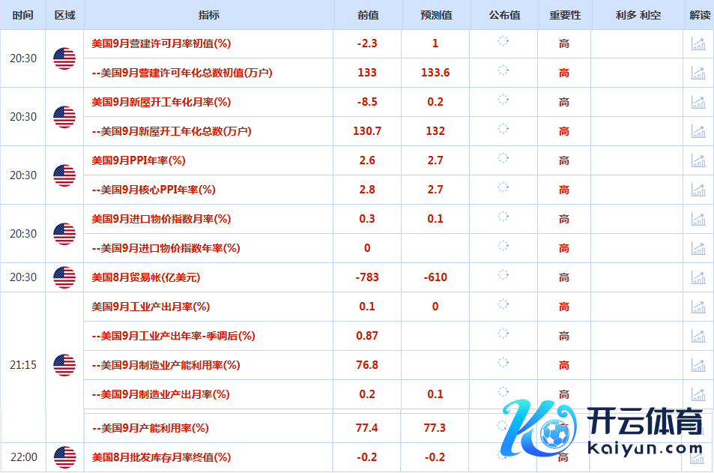Click US flag icon in 21:15 row
The height and width of the screenshot is (473, 714).
64,365
